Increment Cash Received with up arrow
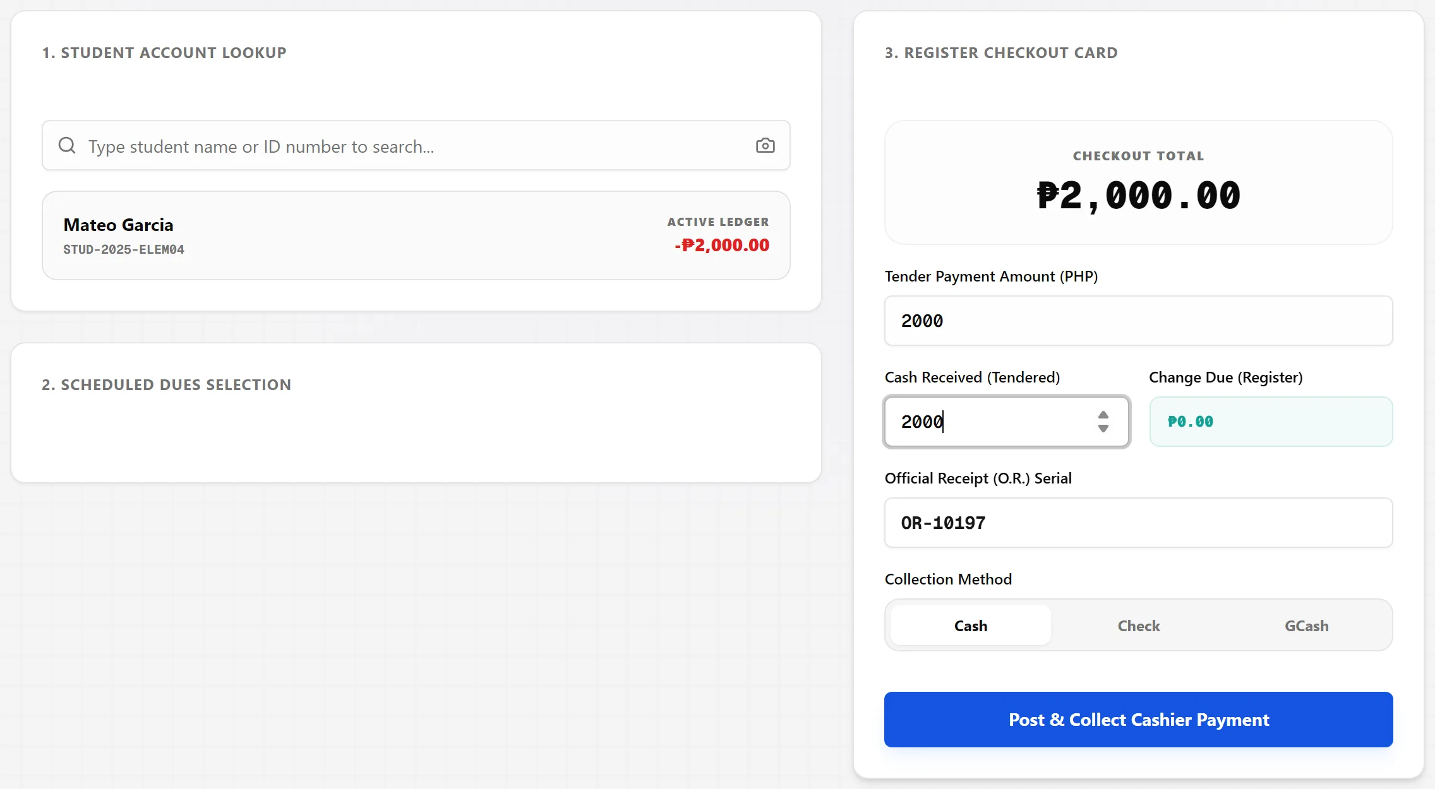Screen dimensions: 1435x789 (x=1103, y=415)
